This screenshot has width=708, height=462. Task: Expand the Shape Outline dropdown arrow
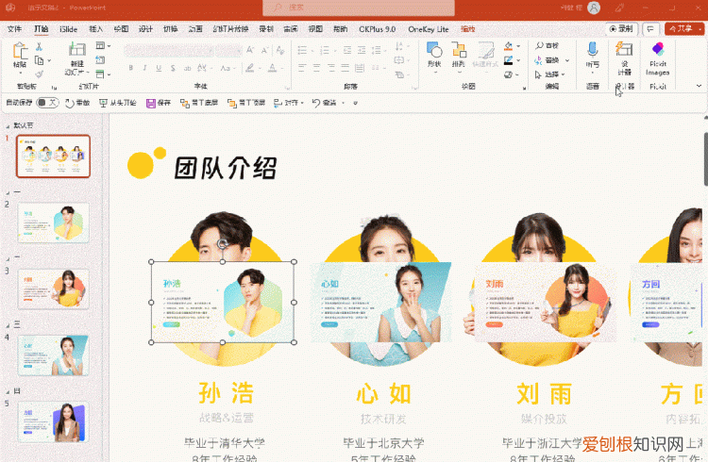[x=518, y=60]
